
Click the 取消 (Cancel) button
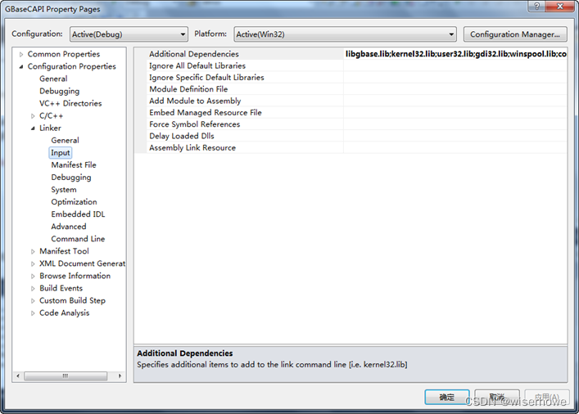[497, 397]
